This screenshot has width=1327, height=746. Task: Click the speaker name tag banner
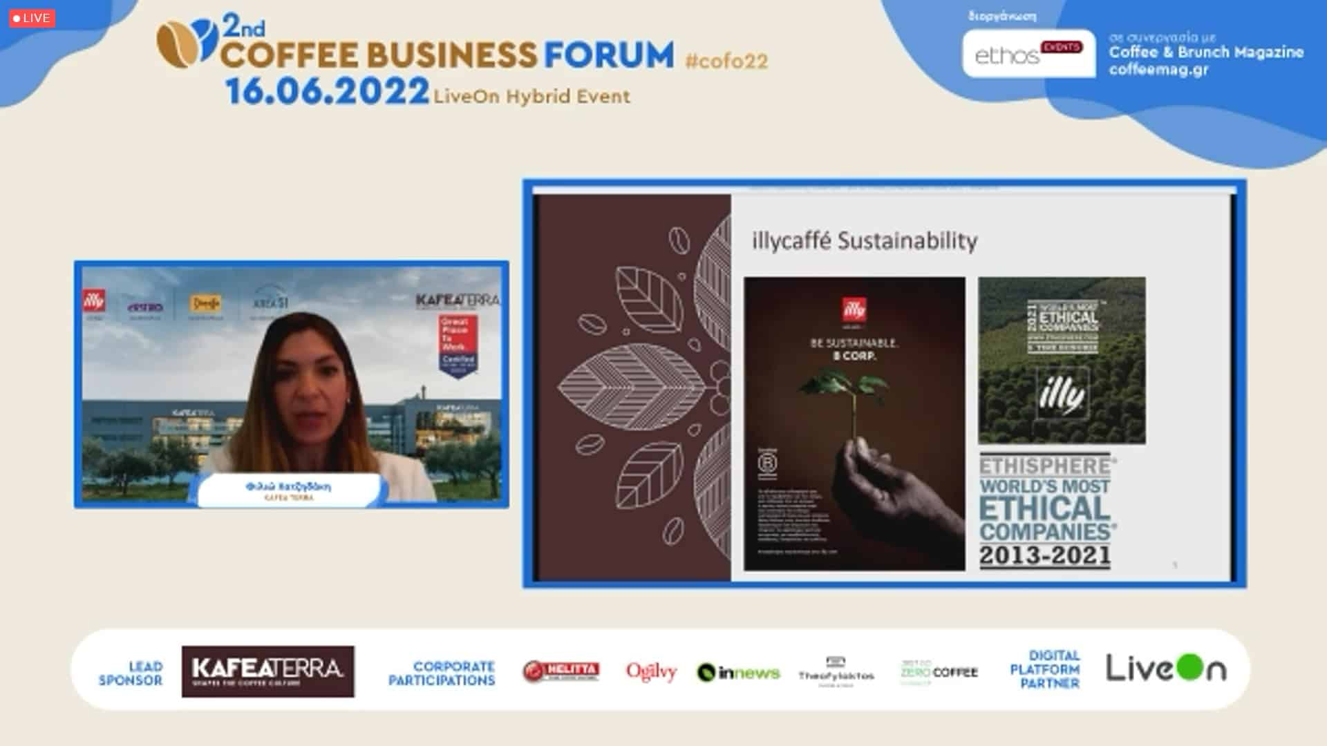(x=289, y=490)
